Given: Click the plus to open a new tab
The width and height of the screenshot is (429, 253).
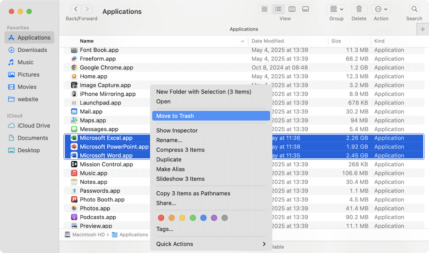Looking at the screenshot, I should coord(423,29).
